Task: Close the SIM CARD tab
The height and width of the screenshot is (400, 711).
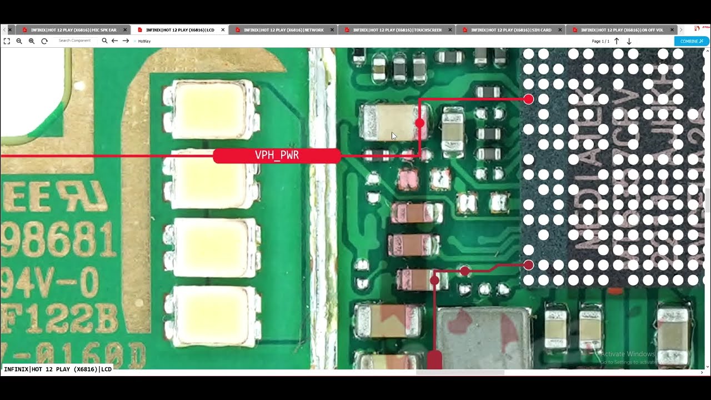Action: point(559,30)
